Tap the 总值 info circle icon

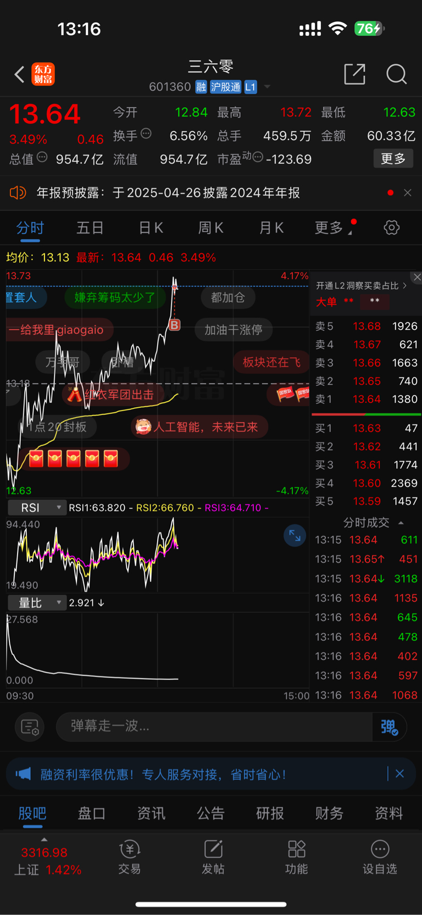point(42,158)
